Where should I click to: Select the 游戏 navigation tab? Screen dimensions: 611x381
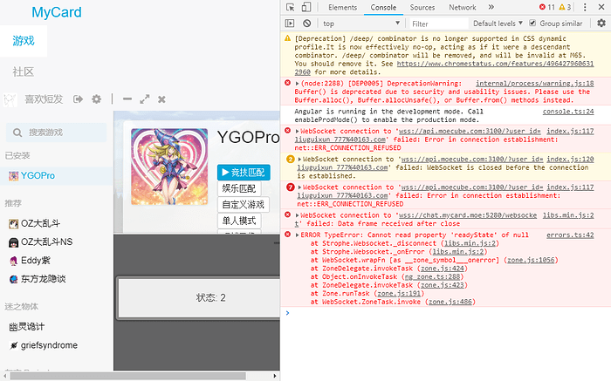point(24,41)
